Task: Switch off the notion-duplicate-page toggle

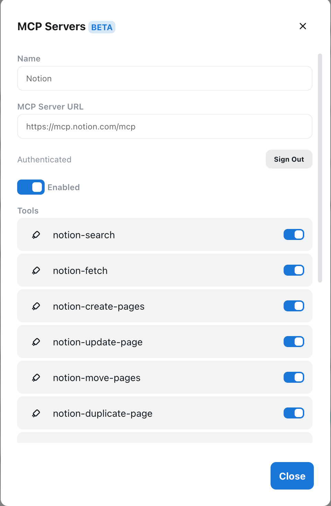Action: [x=294, y=413]
